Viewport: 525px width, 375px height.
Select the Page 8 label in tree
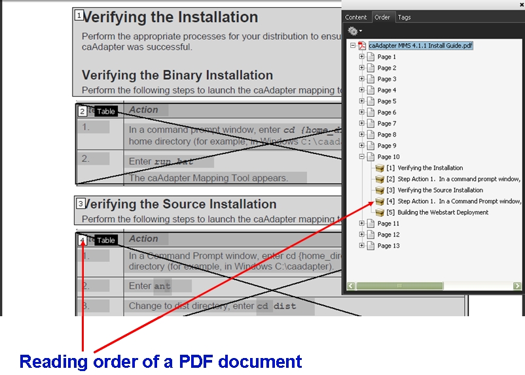click(387, 135)
